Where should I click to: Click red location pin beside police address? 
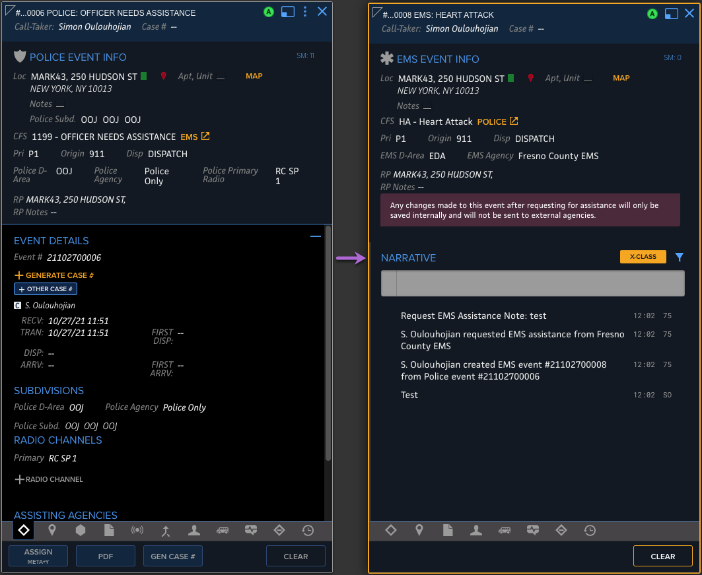[x=164, y=77]
